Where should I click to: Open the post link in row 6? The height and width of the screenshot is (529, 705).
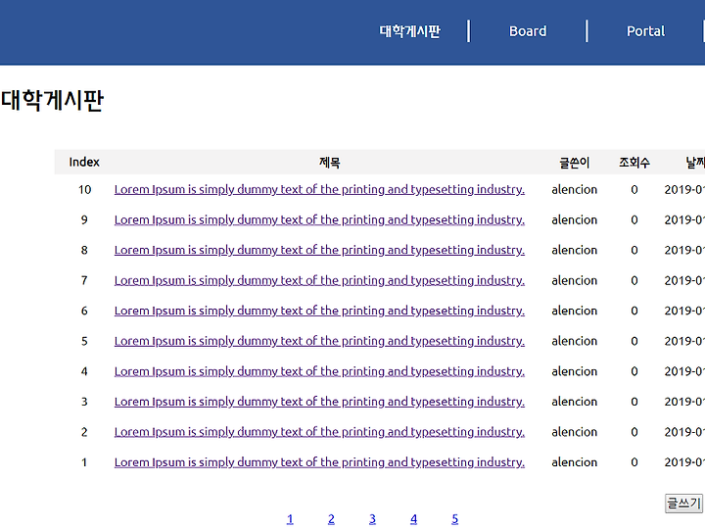(319, 311)
